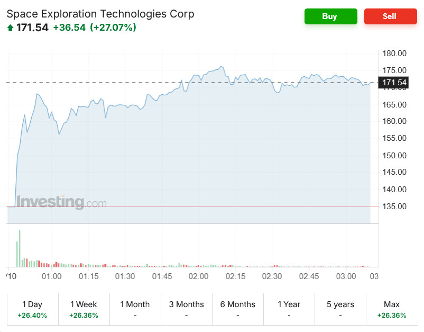Click the Space Exploration Technologies Corp title

100,14
